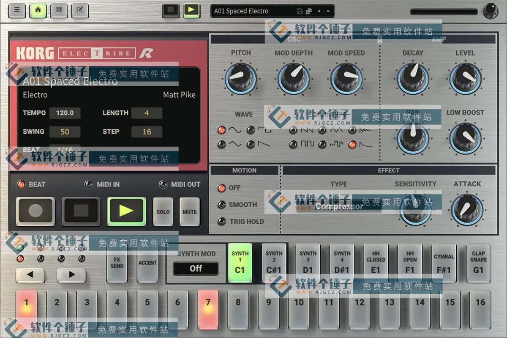Click the large green play button beside SOLO

point(127,211)
